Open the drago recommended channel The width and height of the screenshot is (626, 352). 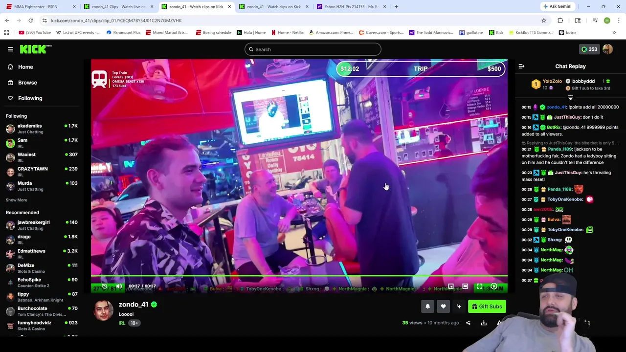[x=41, y=239]
